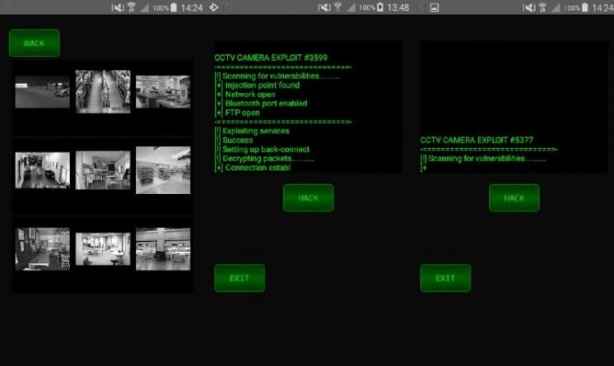Tap the mute icon beside first 14:24 clock
Image resolution: width=614 pixels, height=366 pixels.
118,7
